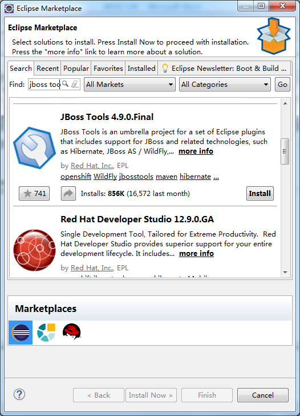Viewport: 300px width, 416px height.
Task: Click the < Back button
Action: pyautogui.click(x=99, y=395)
